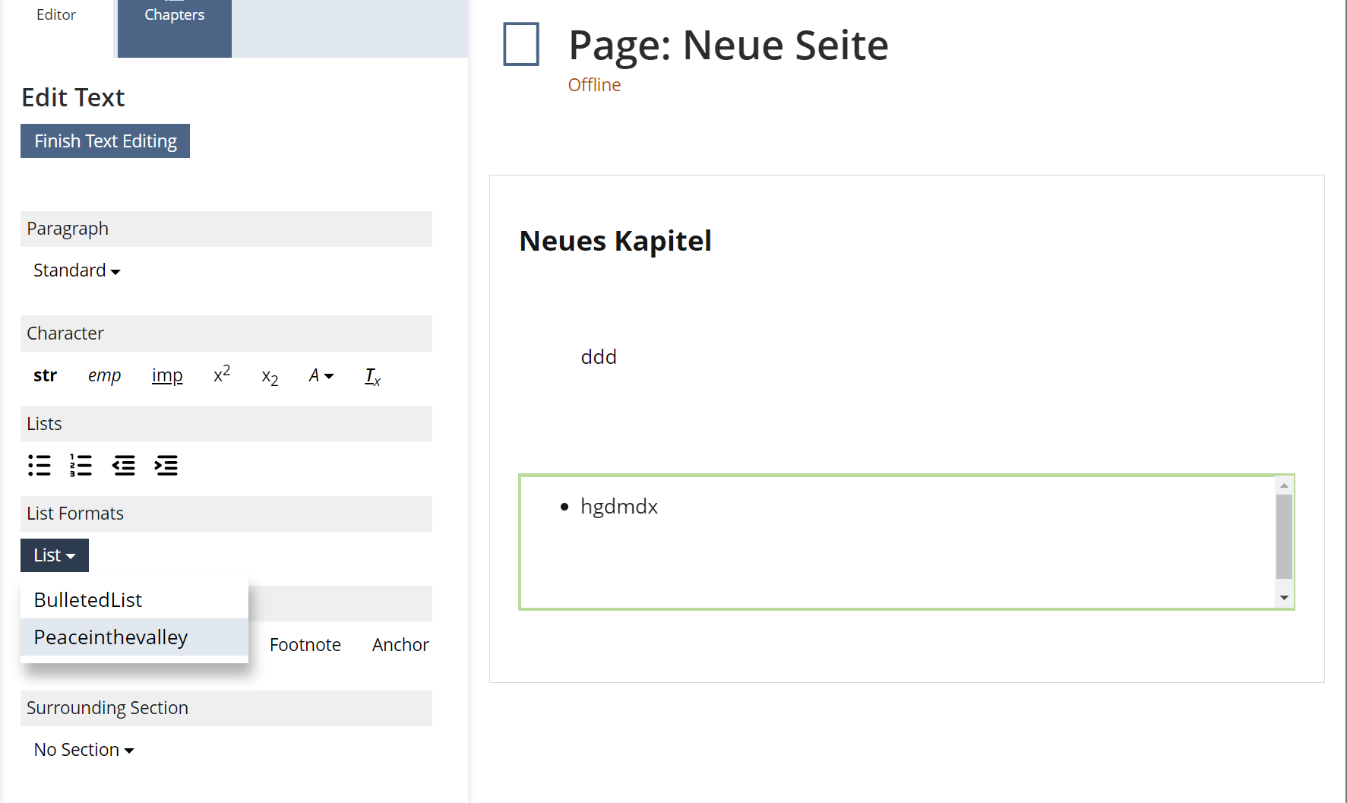Insert a numbered list

click(81, 465)
